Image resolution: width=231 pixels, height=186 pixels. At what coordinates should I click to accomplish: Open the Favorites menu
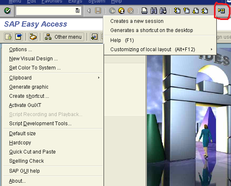[x=52, y=2]
